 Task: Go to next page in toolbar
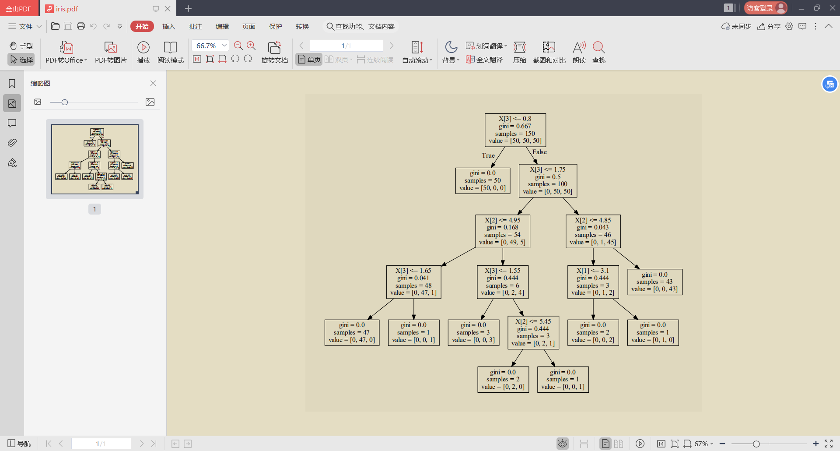click(392, 46)
